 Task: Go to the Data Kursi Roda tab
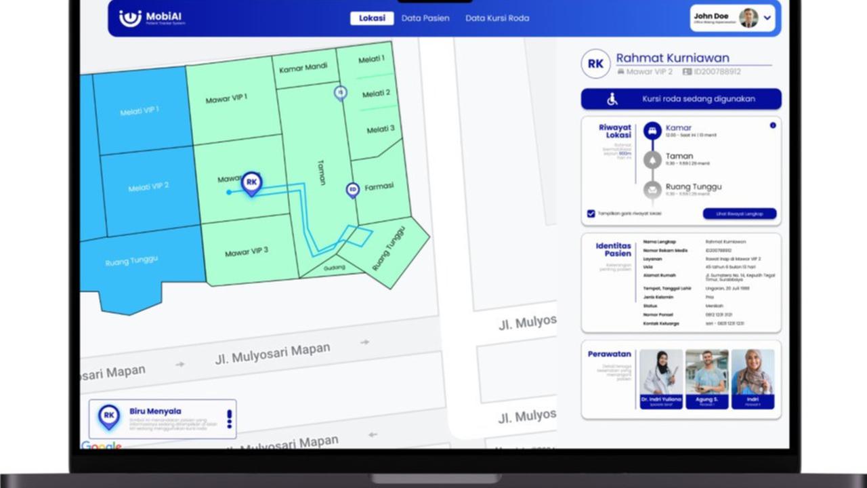click(497, 18)
